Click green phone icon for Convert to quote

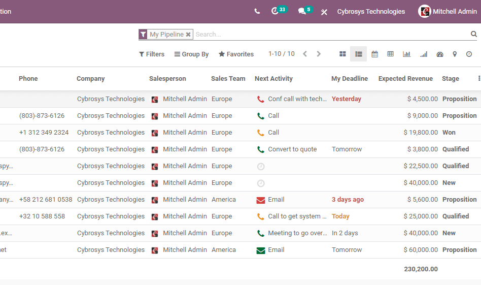click(260, 149)
